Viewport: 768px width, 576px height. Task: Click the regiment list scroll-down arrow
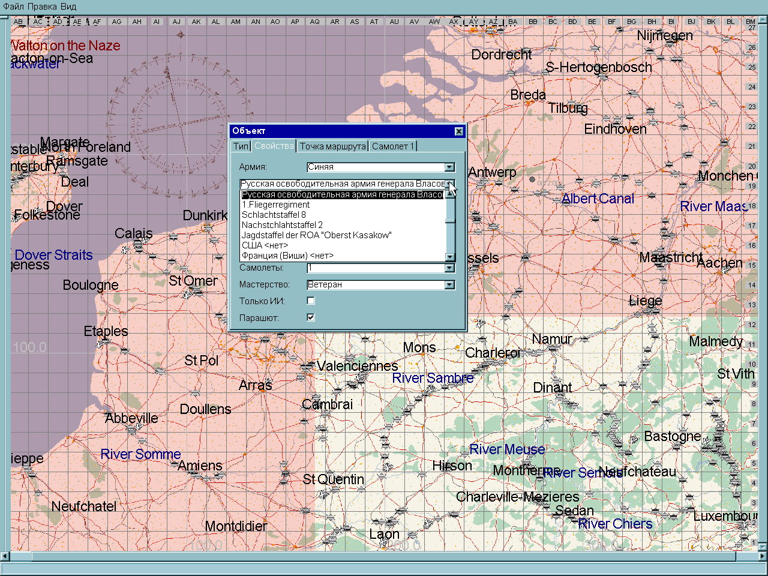click(x=450, y=257)
